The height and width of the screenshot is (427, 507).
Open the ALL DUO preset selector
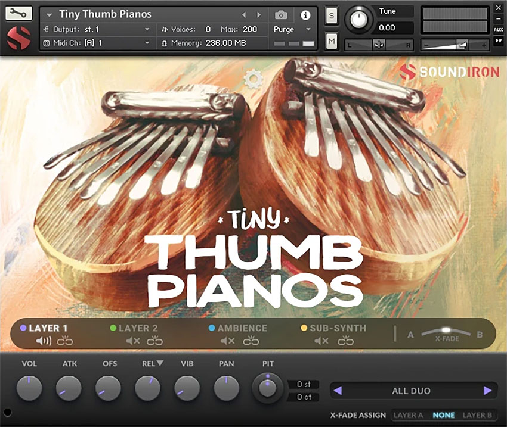(412, 391)
